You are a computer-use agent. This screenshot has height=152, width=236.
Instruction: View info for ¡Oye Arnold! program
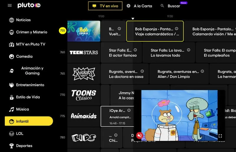(129, 110)
